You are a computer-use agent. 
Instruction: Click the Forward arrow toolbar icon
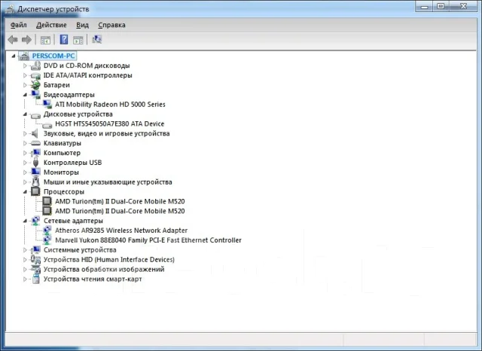26,39
